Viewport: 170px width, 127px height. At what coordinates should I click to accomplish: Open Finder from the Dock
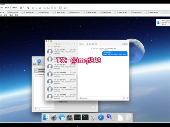pyautogui.click(x=46, y=117)
